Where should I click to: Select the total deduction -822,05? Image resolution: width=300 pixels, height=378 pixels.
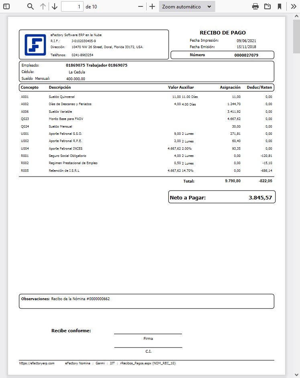coord(265,181)
